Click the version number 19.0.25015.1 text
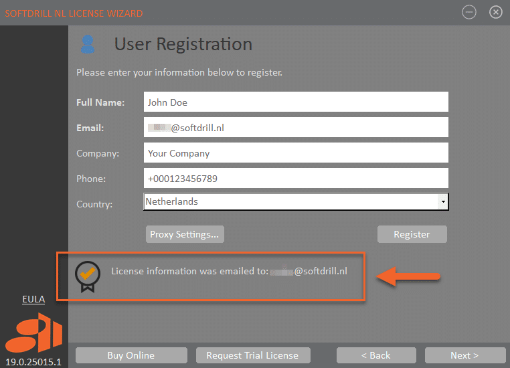Viewport: 510px width, 368px height. coord(33,362)
